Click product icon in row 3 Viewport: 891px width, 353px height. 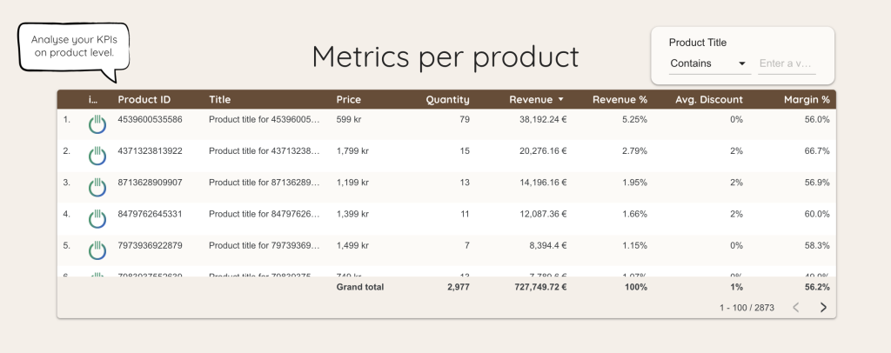[97, 187]
